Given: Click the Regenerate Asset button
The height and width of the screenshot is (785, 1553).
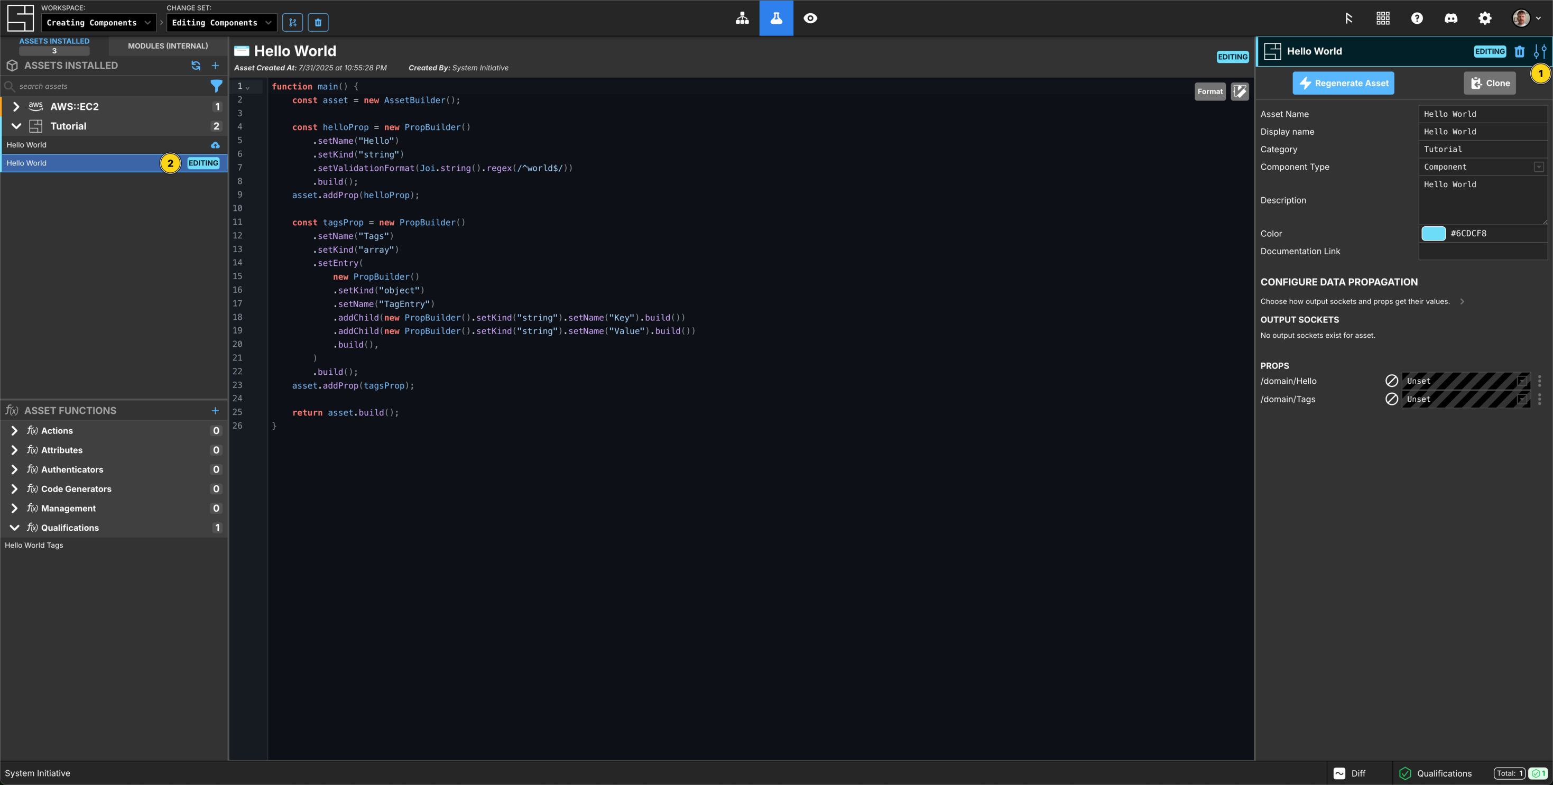Looking at the screenshot, I should pos(1343,83).
